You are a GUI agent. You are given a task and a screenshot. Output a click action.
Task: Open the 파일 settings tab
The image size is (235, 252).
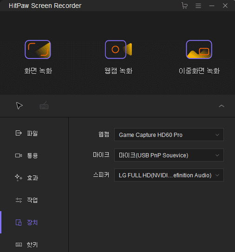click(26, 133)
